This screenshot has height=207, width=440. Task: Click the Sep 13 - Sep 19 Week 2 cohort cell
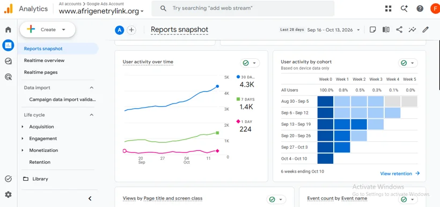pos(359,124)
